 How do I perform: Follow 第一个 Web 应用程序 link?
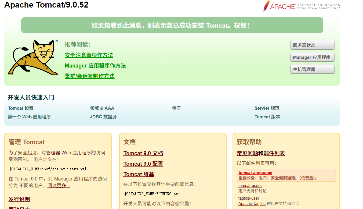(29, 117)
